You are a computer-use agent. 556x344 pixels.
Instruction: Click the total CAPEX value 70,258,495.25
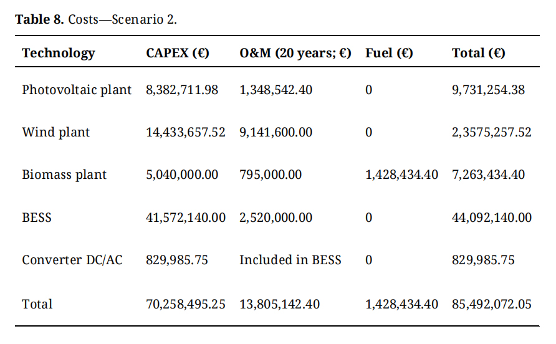[186, 304]
